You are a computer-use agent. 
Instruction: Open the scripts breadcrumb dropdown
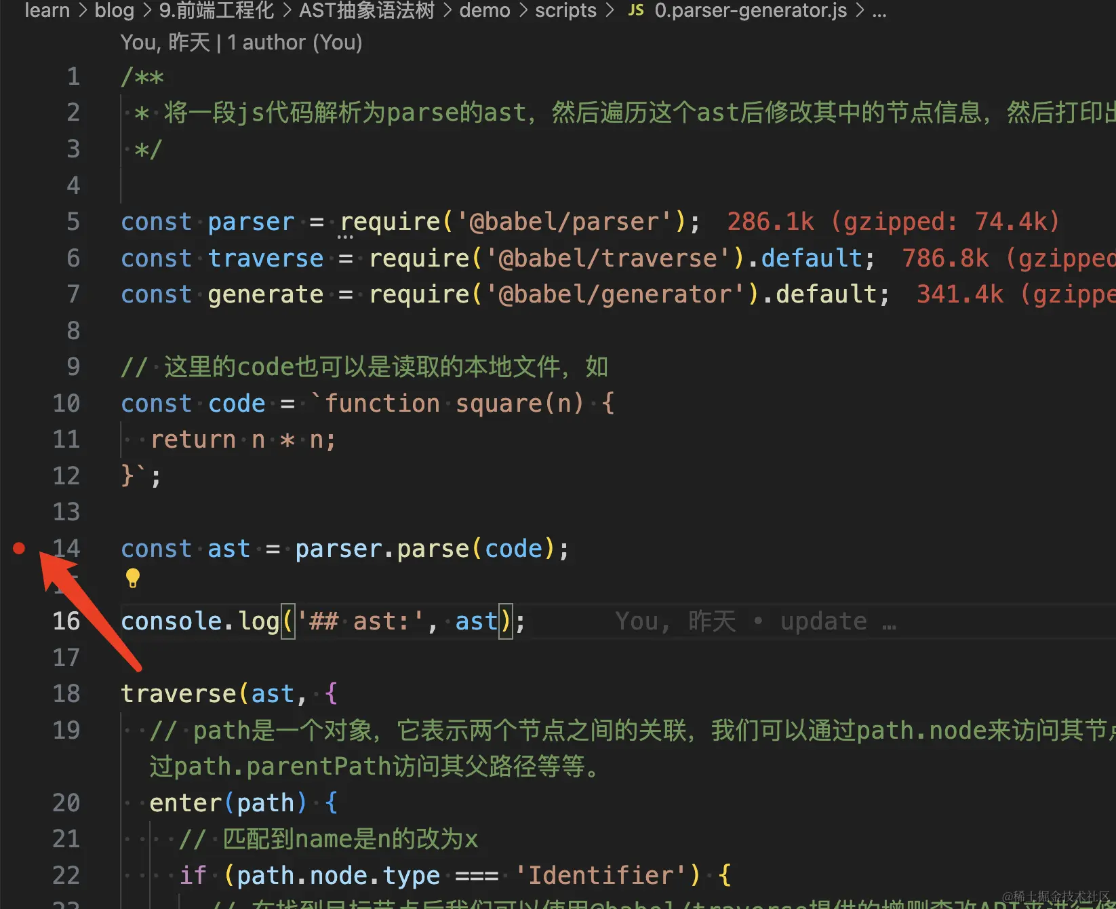(x=565, y=11)
